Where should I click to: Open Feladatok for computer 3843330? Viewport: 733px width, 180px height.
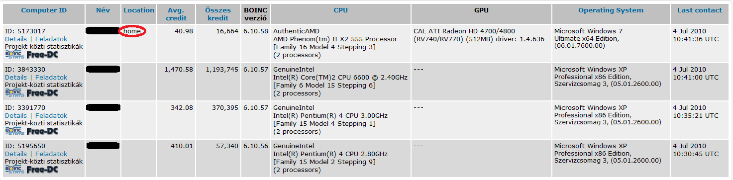click(51, 77)
